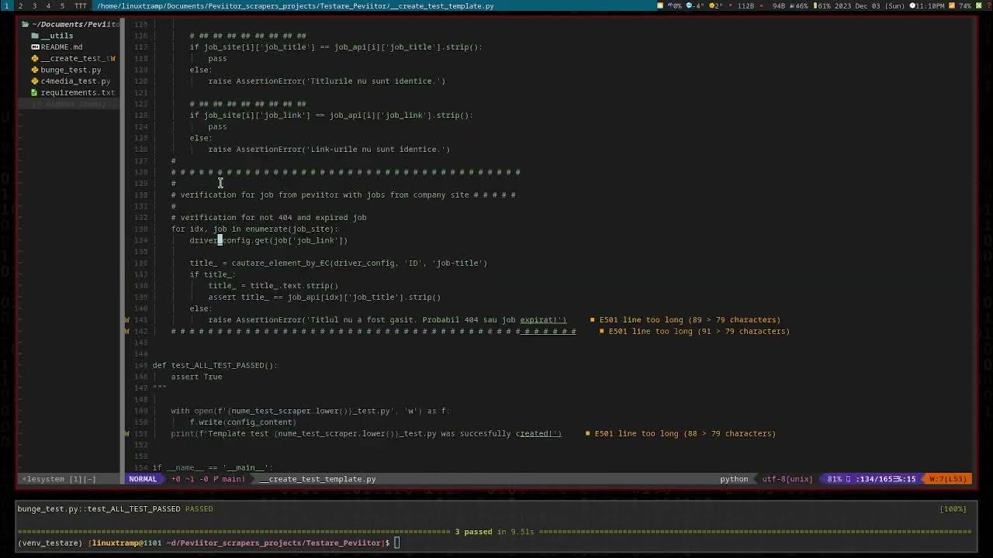The image size is (993, 558).
Task: Expand the __utils folder
Action: pos(57,36)
